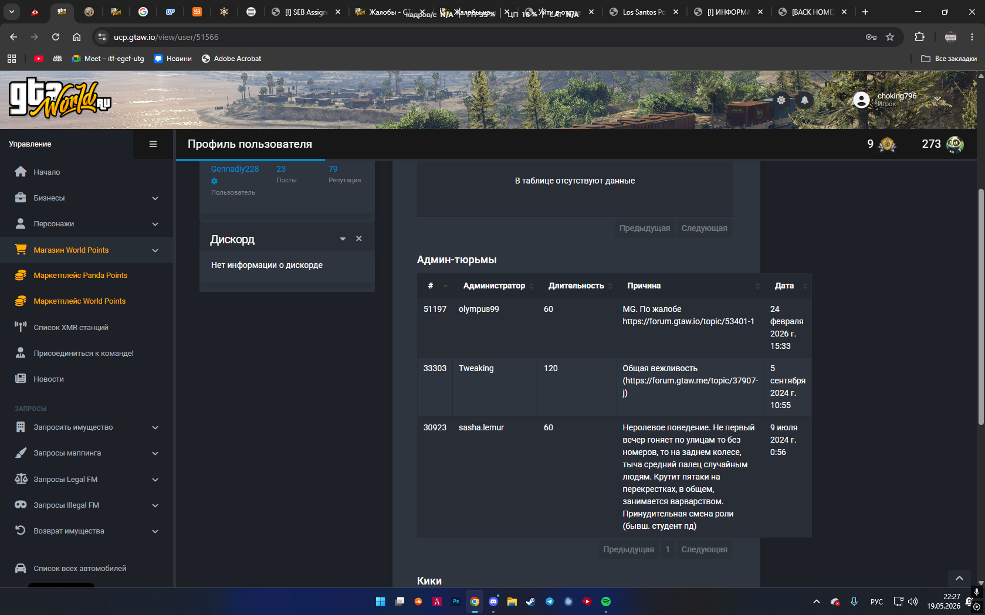Screen dimensions: 985x615
Task: Expand Магазин World Points menu
Action: coord(86,250)
